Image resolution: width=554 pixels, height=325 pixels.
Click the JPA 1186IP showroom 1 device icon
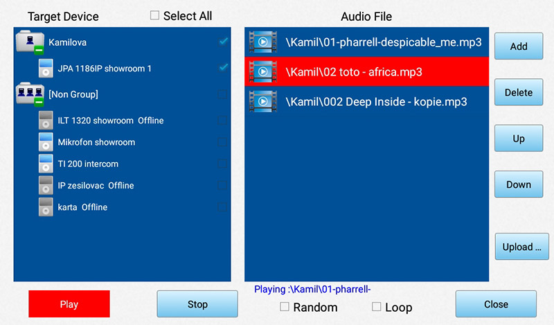(46, 68)
